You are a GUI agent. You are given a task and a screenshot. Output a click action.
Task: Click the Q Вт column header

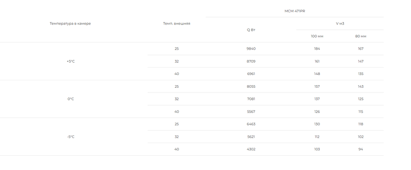pos(251,30)
